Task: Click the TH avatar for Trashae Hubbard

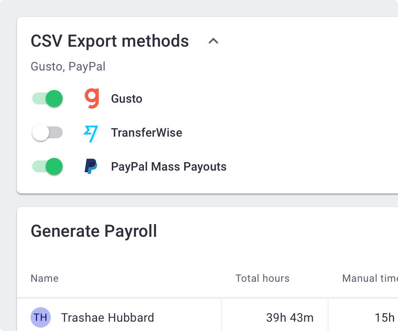Action: [41, 317]
